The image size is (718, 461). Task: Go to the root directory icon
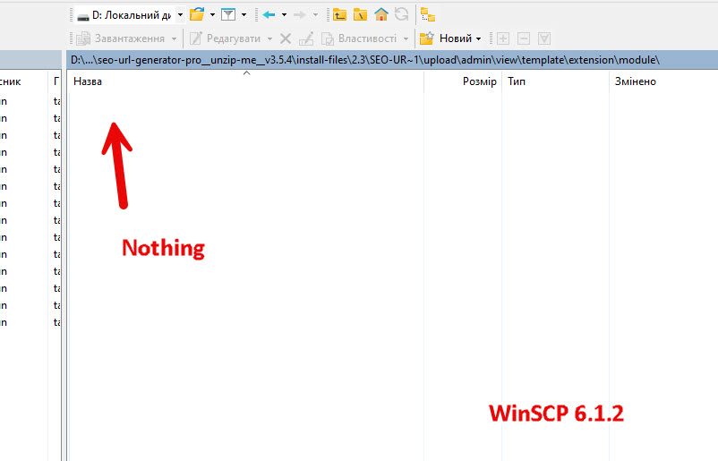[x=360, y=14]
